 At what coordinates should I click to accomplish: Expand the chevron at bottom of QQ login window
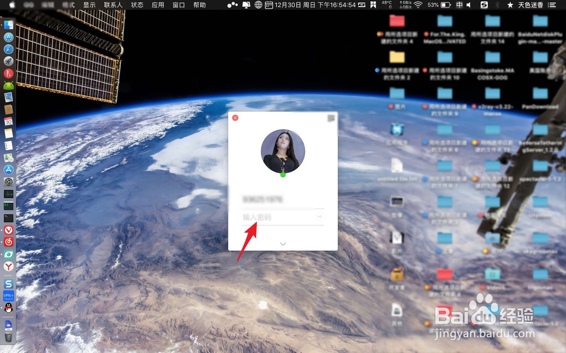(283, 244)
